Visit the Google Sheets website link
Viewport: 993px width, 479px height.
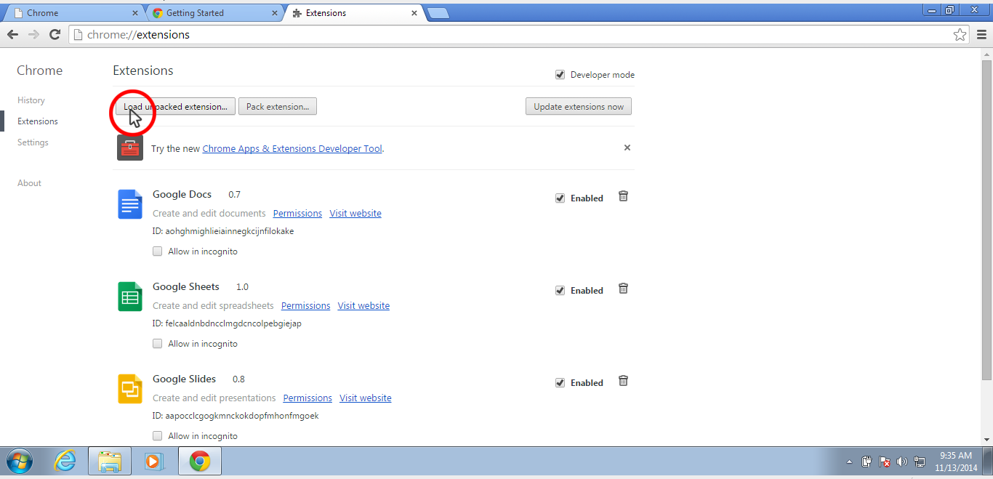click(363, 306)
